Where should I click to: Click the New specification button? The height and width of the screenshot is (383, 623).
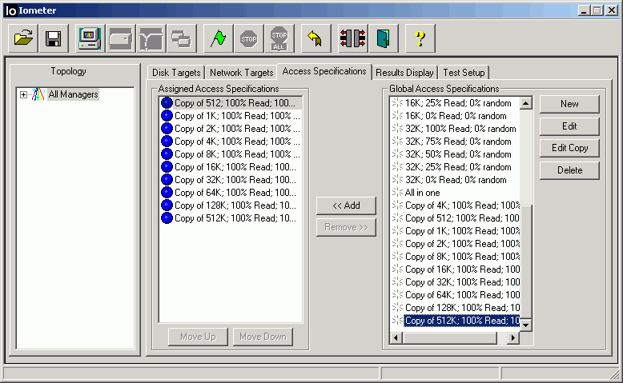pos(569,104)
